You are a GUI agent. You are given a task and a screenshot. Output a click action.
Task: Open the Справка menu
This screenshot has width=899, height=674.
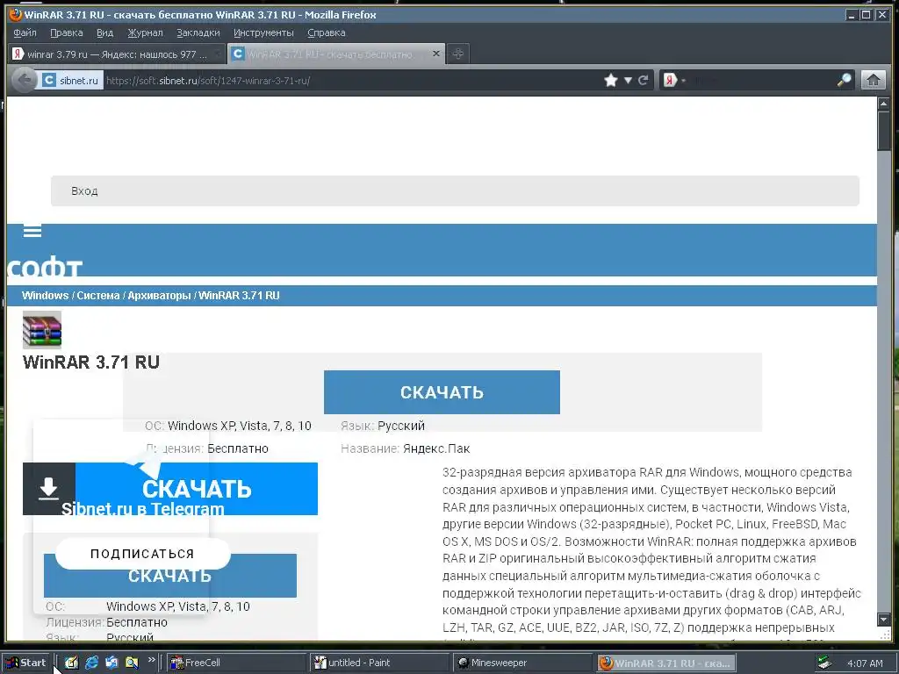(327, 32)
